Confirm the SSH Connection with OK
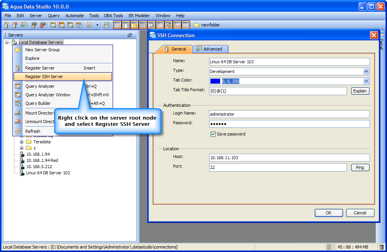 [329, 213]
